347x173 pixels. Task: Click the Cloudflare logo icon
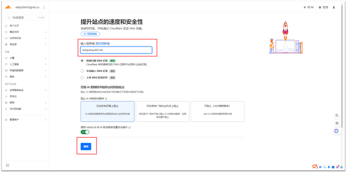(8, 7)
